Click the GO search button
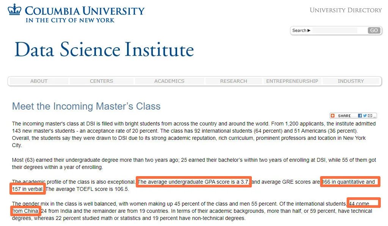This screenshot has height=226, width=388. tap(374, 30)
